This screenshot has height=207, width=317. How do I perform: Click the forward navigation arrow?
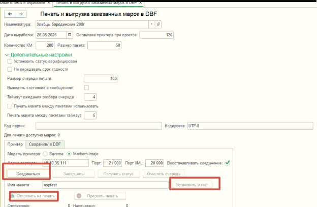click(x=22, y=13)
